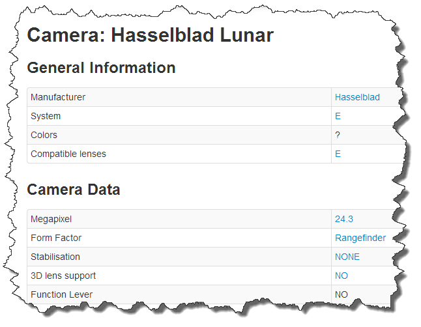
Task: Select the Colors row label
Action: click(x=44, y=135)
